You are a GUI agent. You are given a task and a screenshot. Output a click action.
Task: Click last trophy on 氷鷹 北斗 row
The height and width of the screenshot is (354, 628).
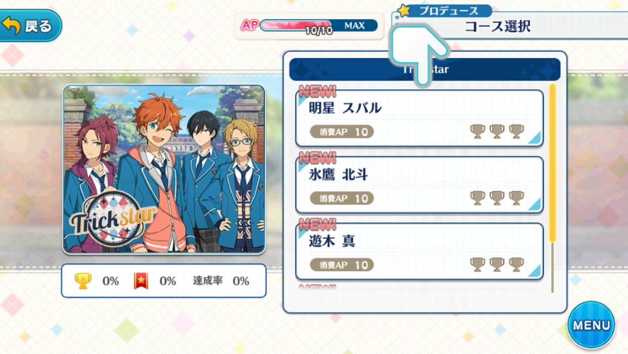(x=516, y=198)
